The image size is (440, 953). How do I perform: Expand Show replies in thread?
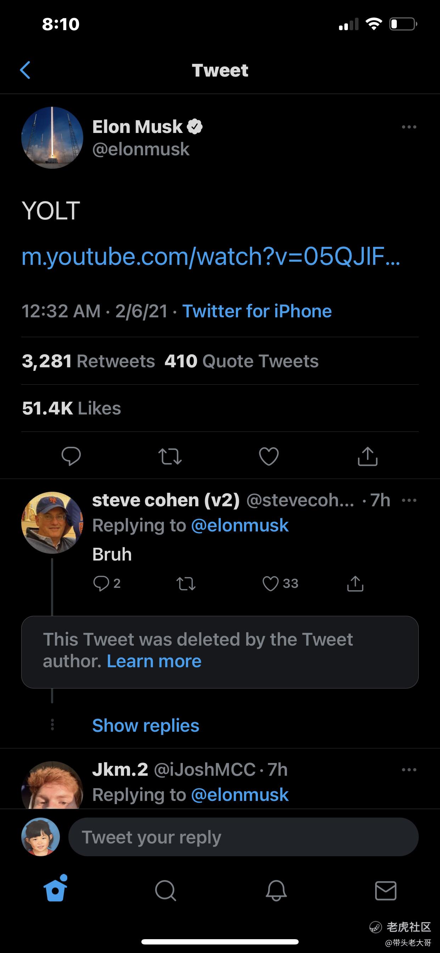[x=146, y=725]
